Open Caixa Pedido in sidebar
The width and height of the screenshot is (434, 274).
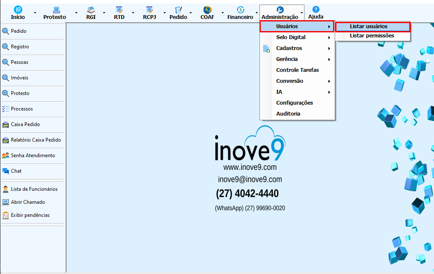25,124
